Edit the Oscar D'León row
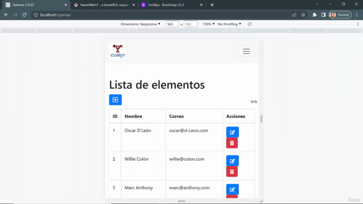The width and height of the screenshot is (363, 204). click(232, 132)
